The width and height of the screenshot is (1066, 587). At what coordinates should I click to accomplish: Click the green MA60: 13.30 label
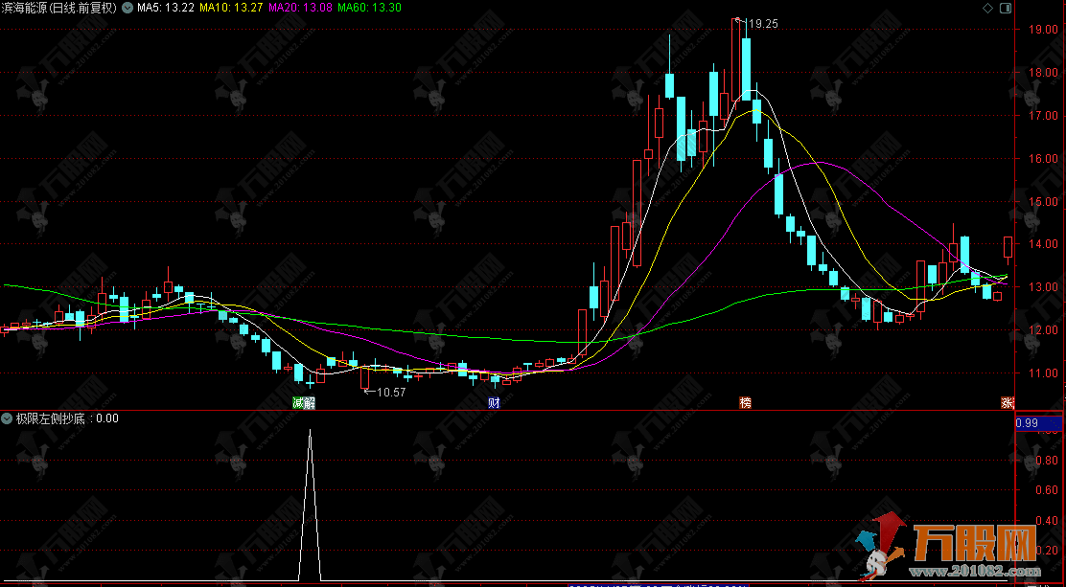pyautogui.click(x=369, y=8)
